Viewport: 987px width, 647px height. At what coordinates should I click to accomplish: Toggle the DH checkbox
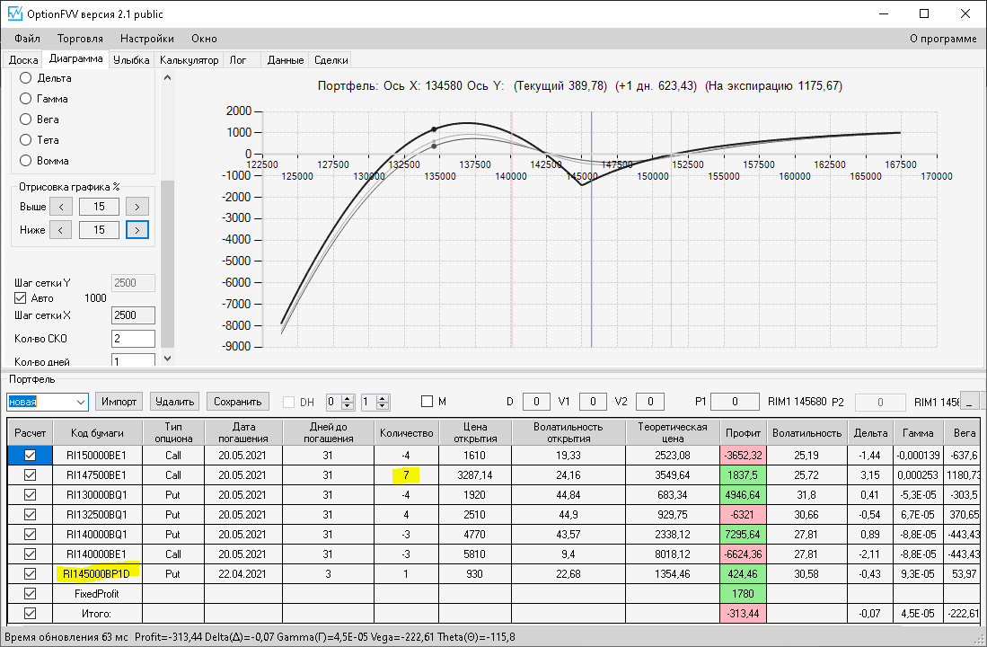point(289,402)
